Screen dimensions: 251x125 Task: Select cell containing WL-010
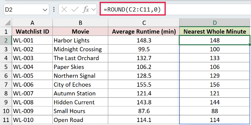click(x=32, y=120)
